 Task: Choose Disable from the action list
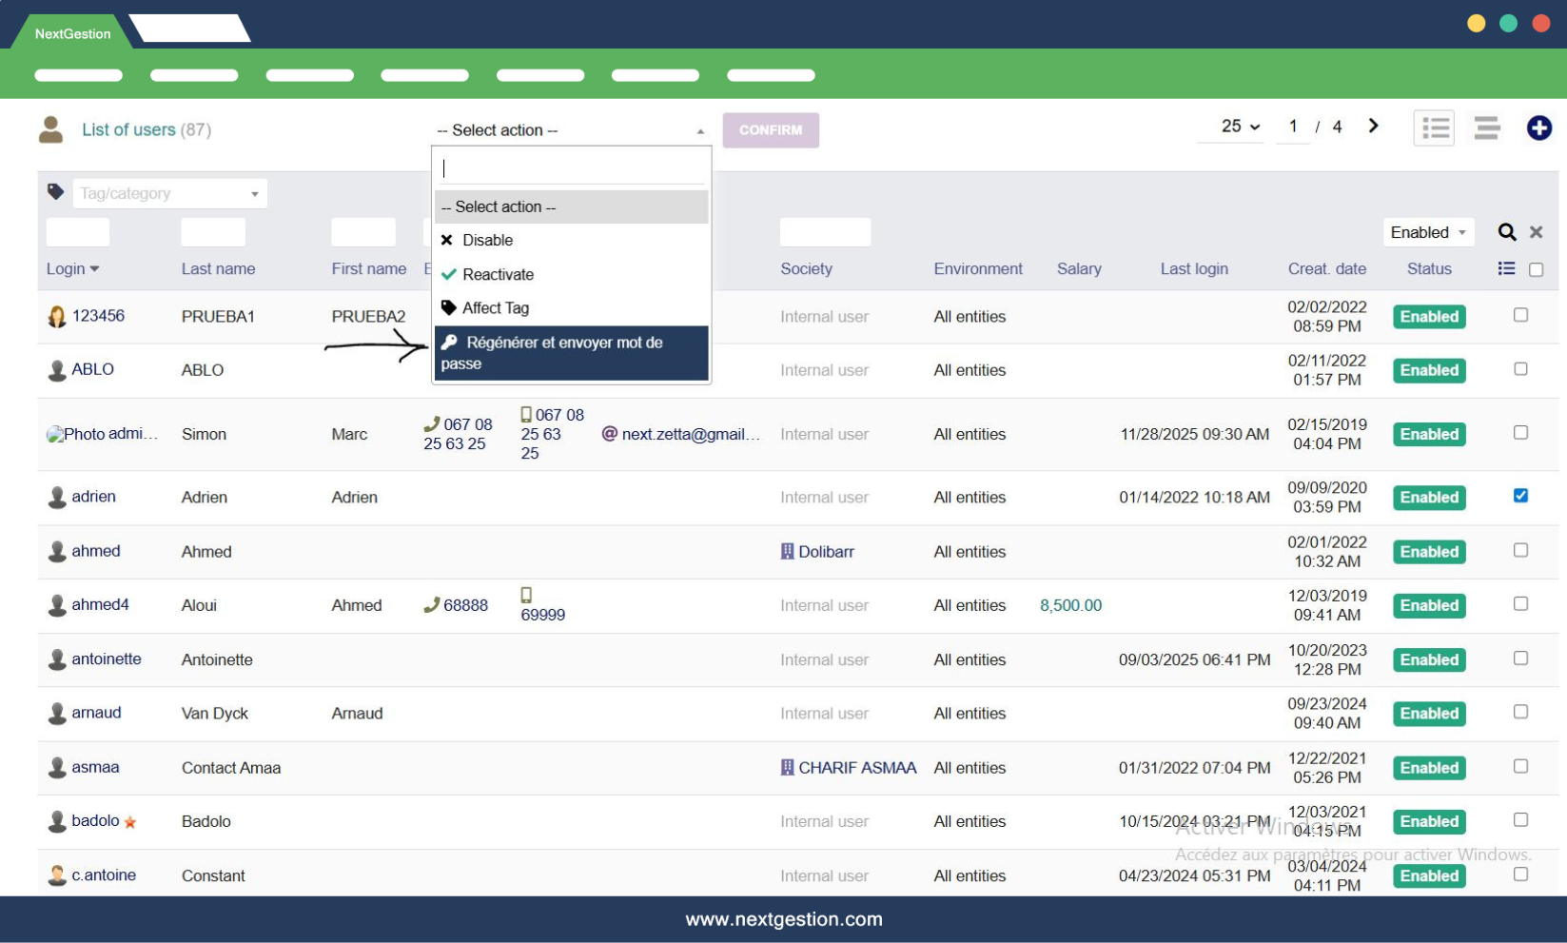coord(487,241)
